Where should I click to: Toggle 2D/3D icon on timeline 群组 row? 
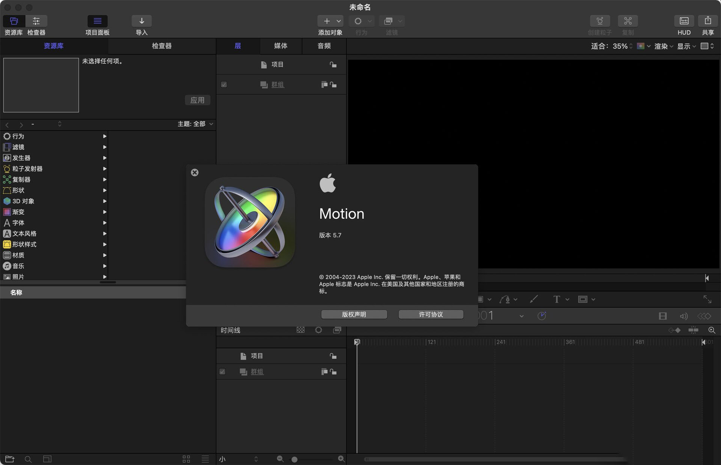point(324,372)
